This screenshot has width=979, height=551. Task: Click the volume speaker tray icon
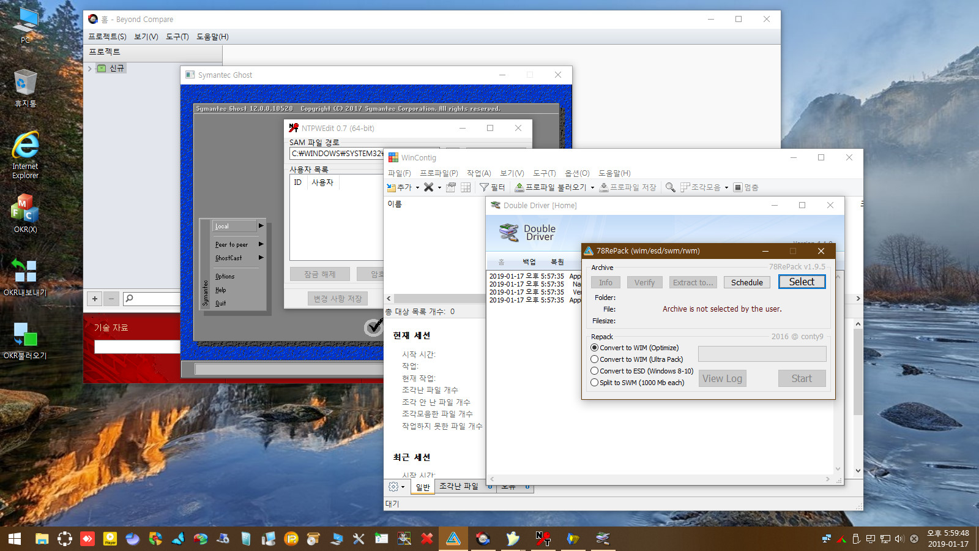pos(899,539)
